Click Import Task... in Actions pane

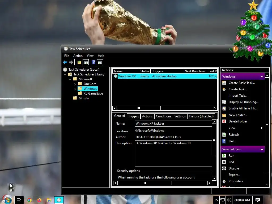(x=238, y=96)
